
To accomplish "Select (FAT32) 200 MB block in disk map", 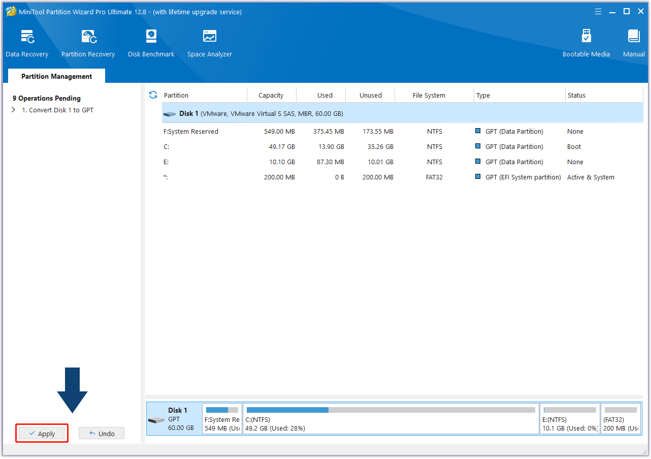I will [x=621, y=419].
